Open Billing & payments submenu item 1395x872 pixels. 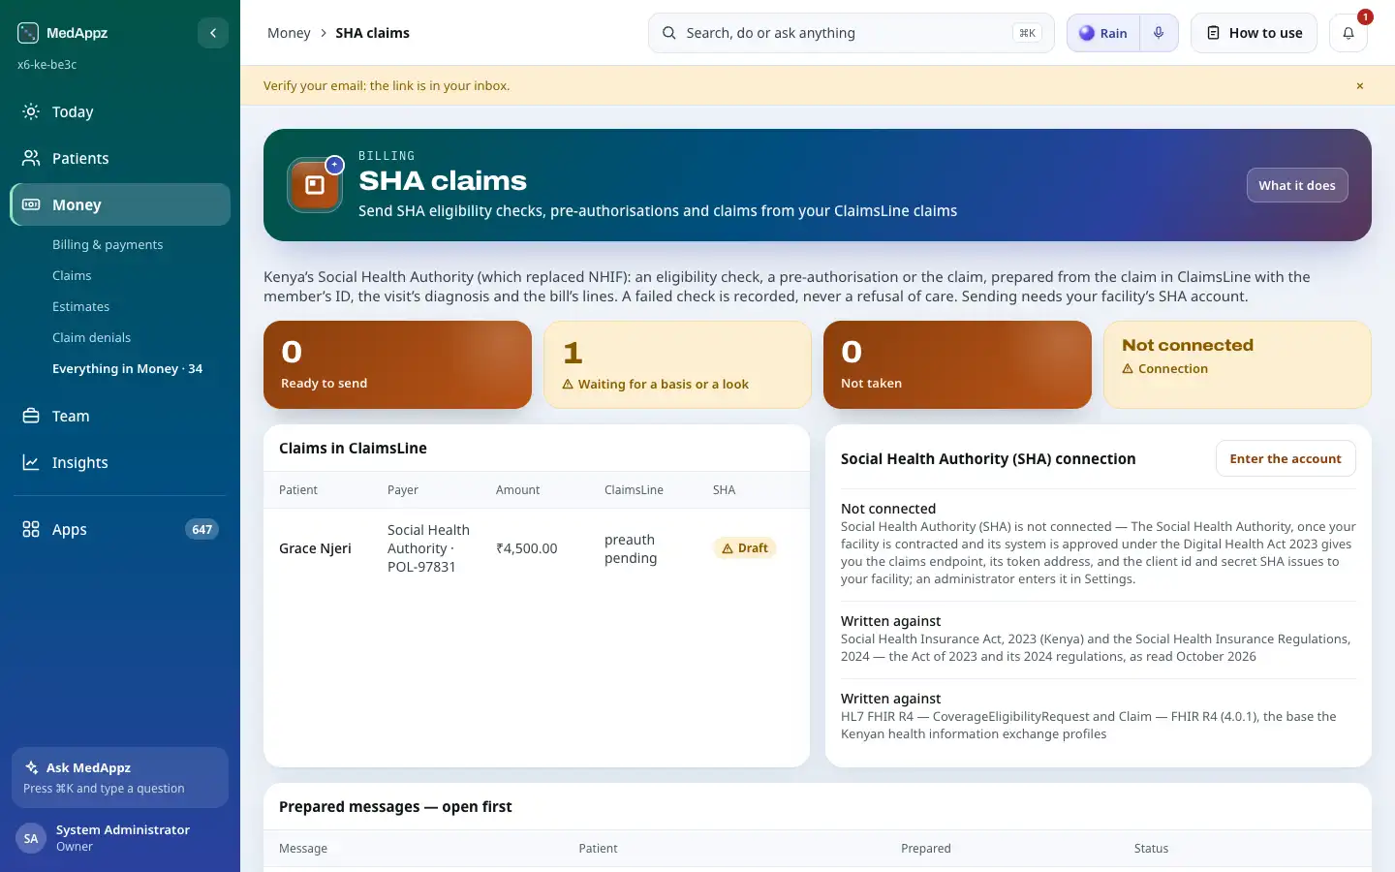108,245
